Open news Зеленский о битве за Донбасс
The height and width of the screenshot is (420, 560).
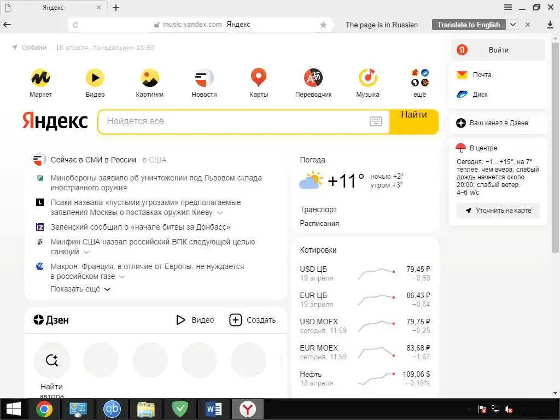point(141,227)
